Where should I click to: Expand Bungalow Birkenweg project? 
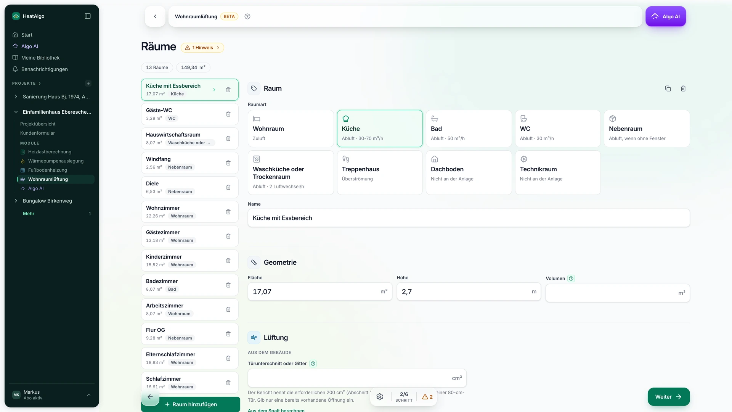(x=16, y=201)
